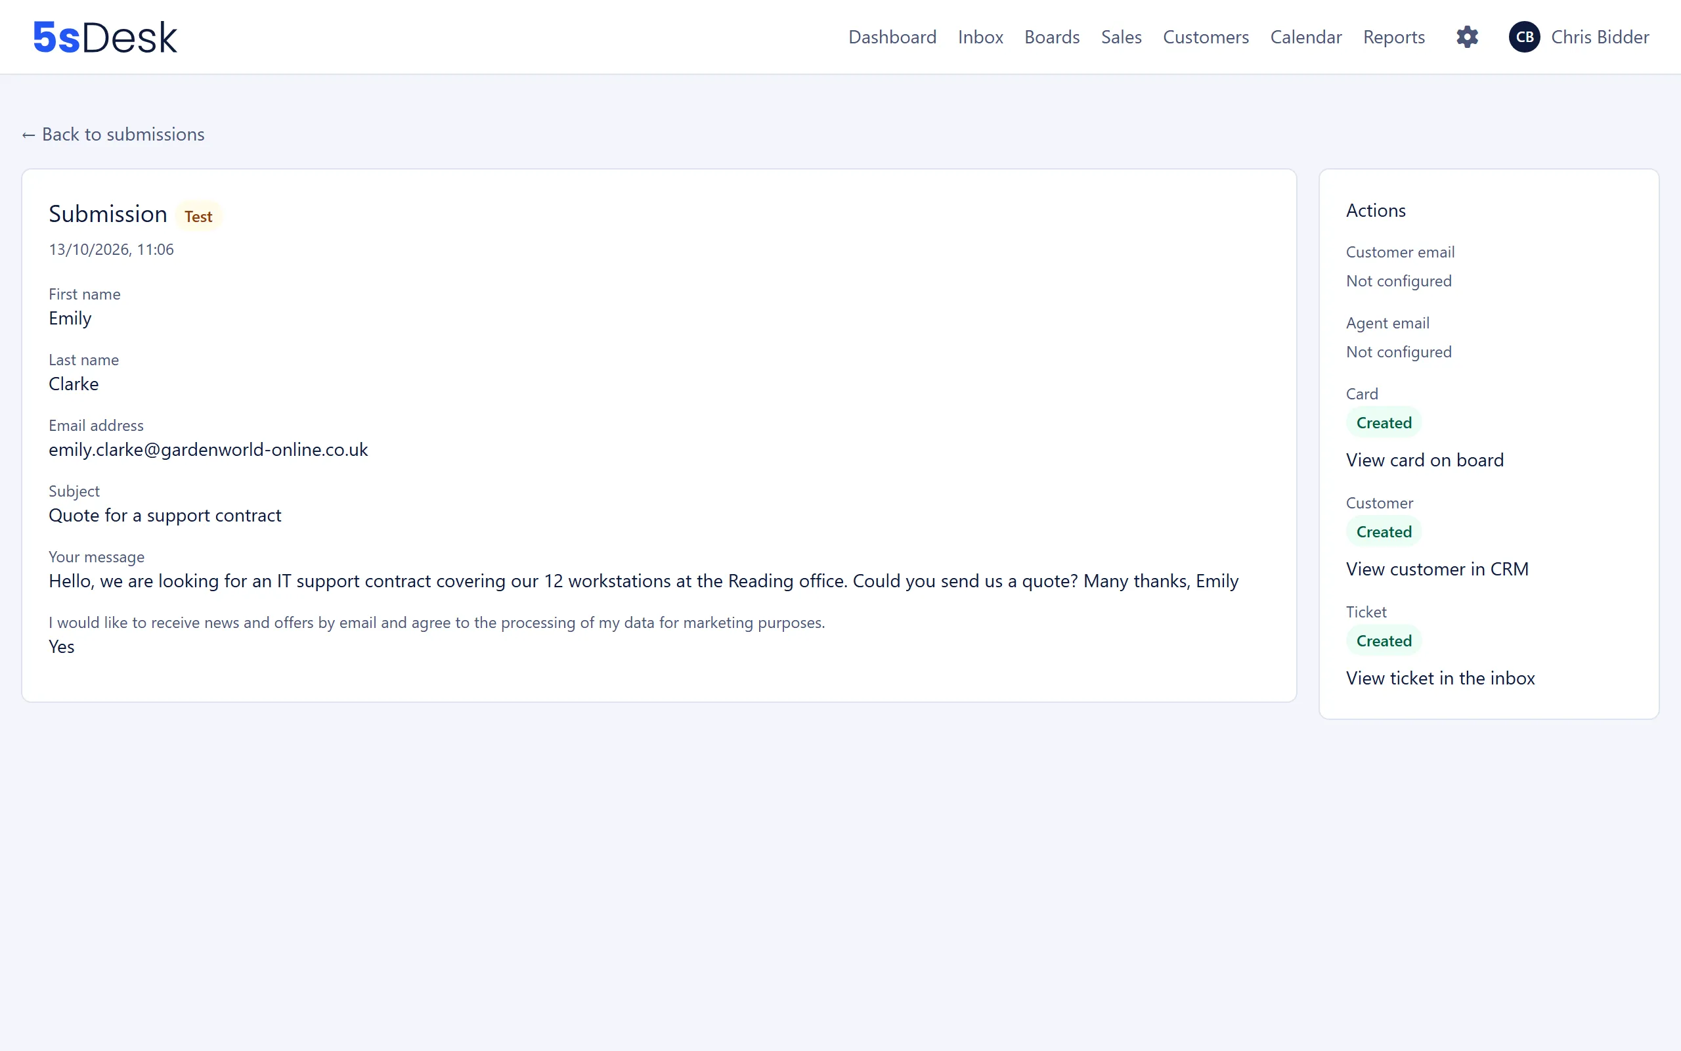This screenshot has width=1681, height=1051.
Task: Click the timestamp 13/10/2026, 11:06
Action: 111,250
